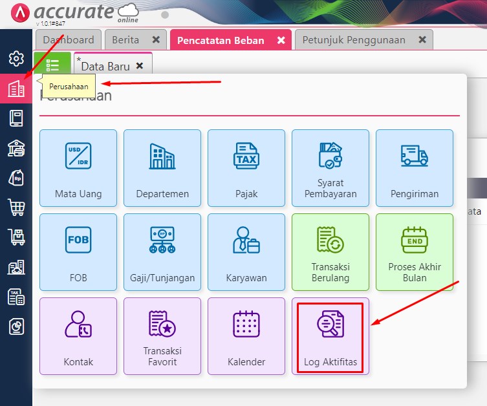This screenshot has width=487, height=406.
Task: Open the fixed assets buildings sidebar icon
Action: point(16,267)
